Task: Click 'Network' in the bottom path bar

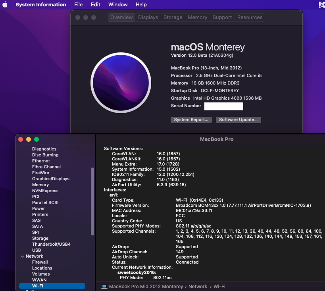Action: click(x=198, y=287)
